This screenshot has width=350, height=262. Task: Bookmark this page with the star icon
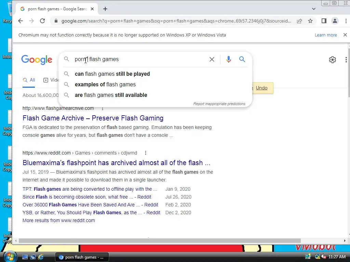click(x=310, y=21)
